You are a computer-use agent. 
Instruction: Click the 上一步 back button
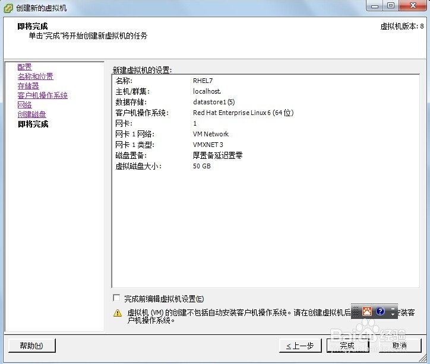tap(300, 346)
